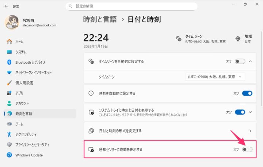
Task: Enable 通知センターに時間を表示する toggle
Action: 247,149
